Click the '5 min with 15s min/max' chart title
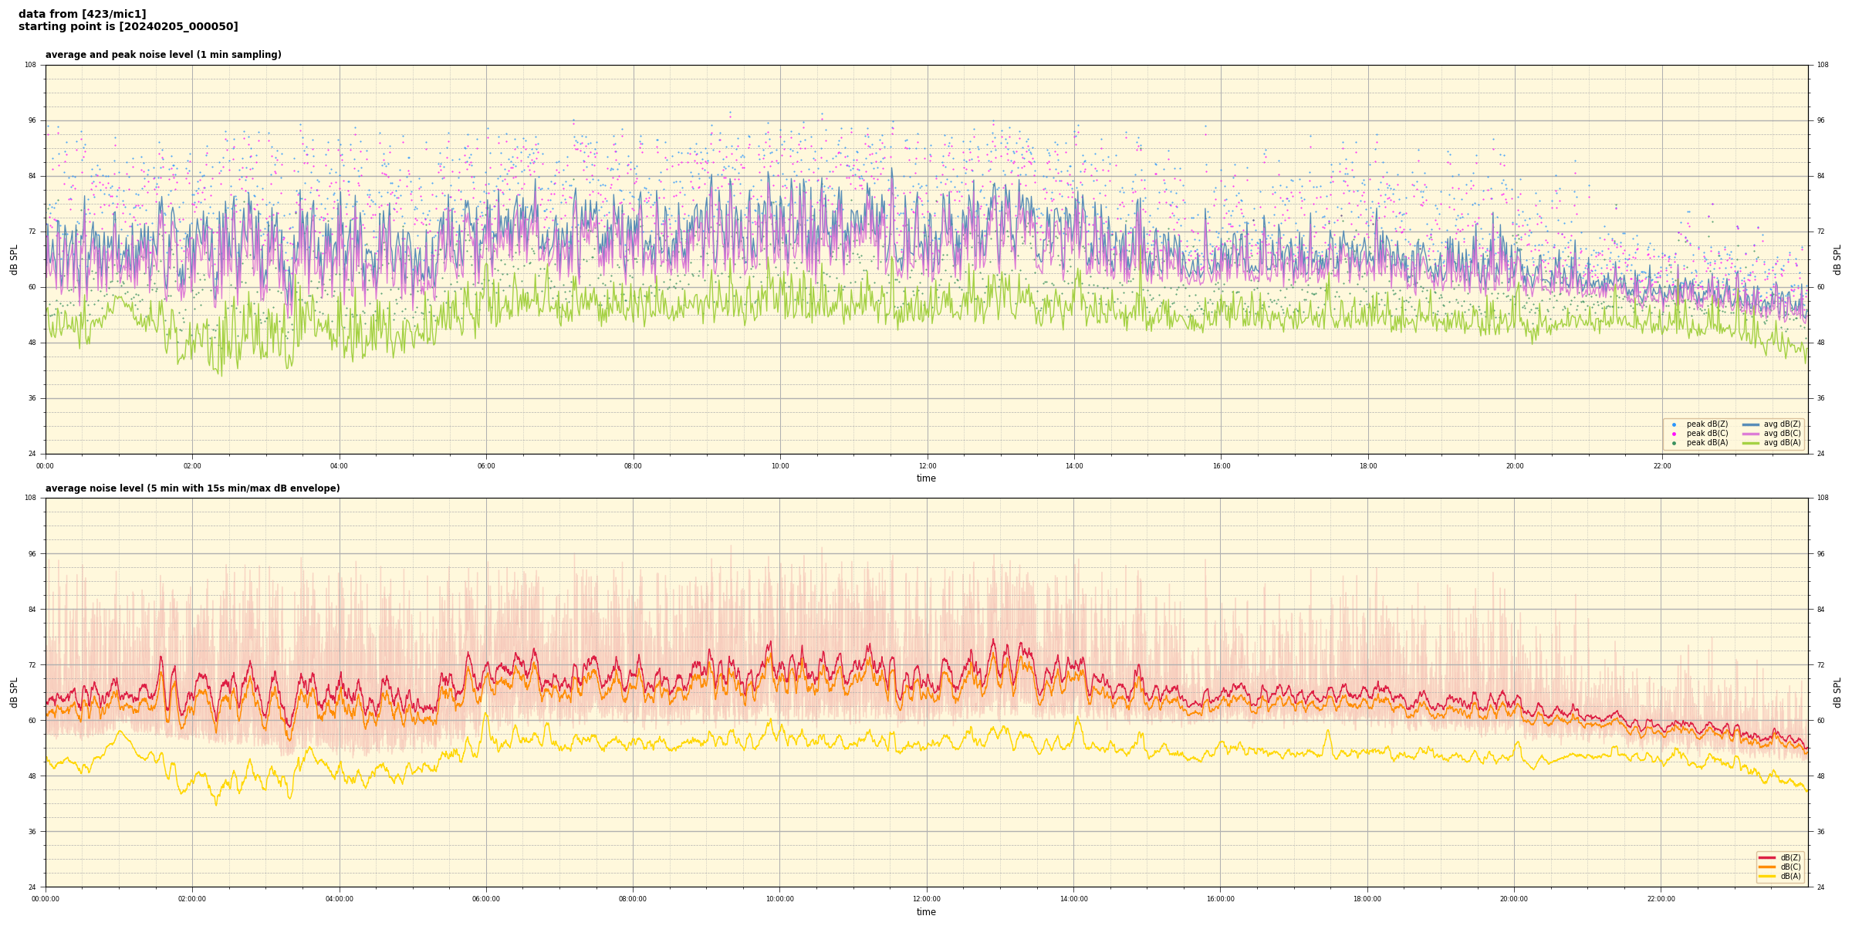Image resolution: width=1852 pixels, height=926 pixels. tap(192, 488)
